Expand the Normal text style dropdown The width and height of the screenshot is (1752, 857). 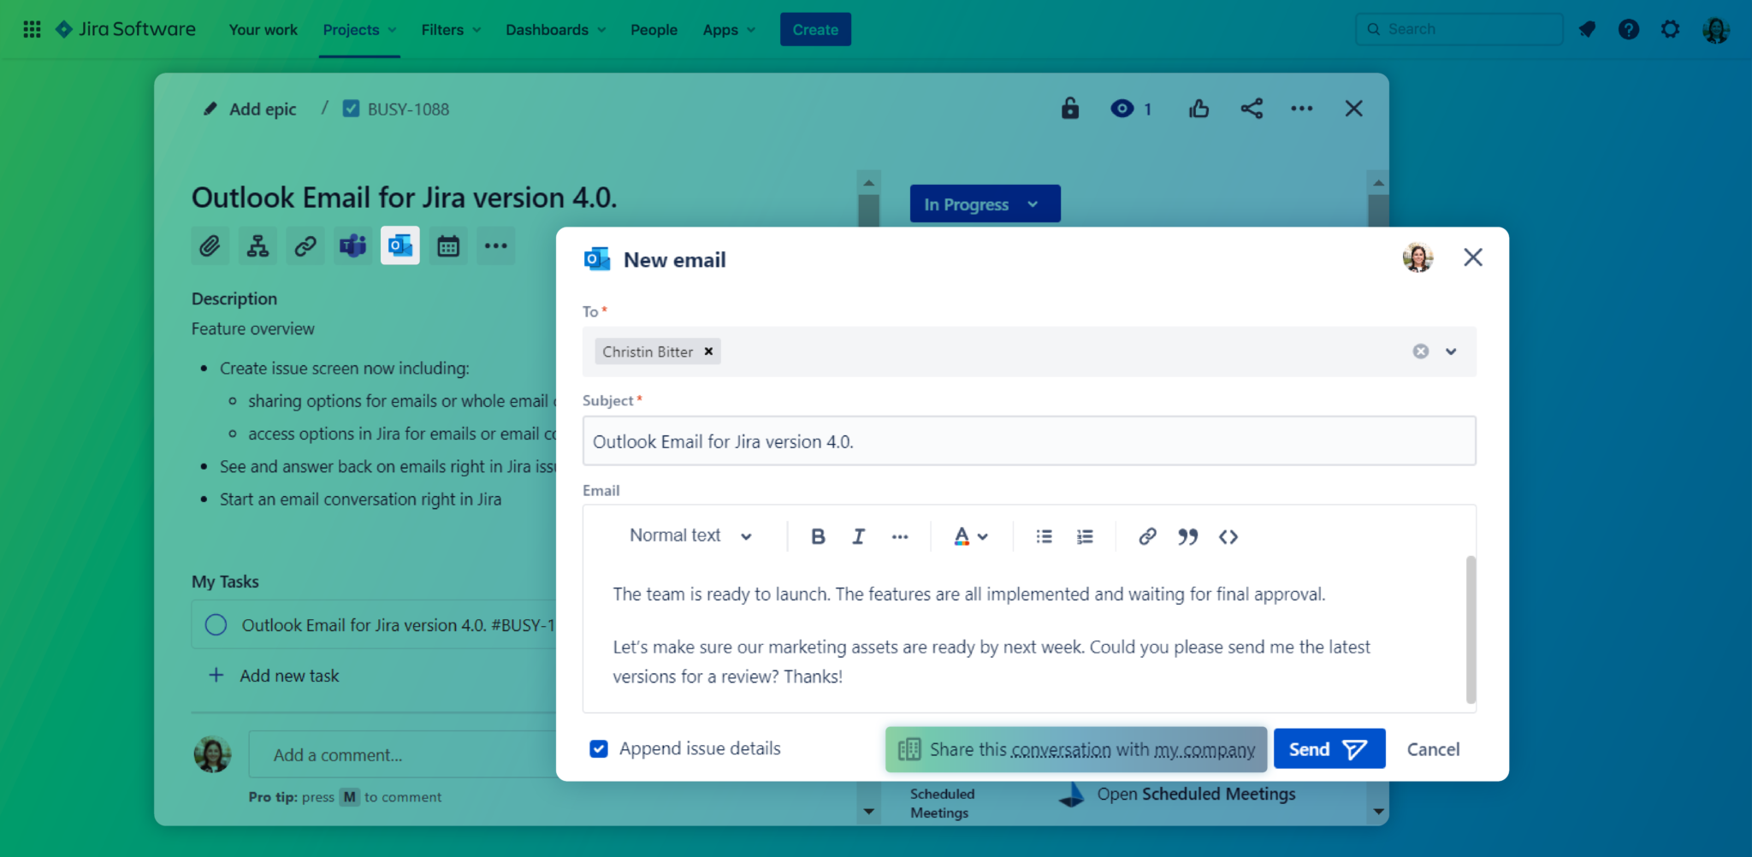(x=690, y=535)
